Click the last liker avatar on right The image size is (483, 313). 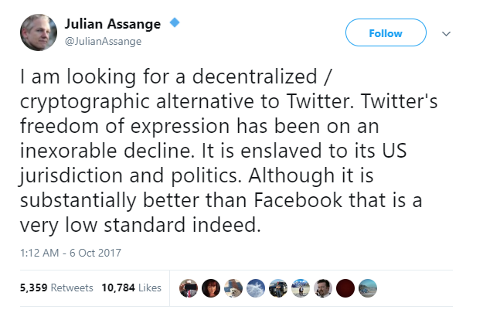point(369,287)
